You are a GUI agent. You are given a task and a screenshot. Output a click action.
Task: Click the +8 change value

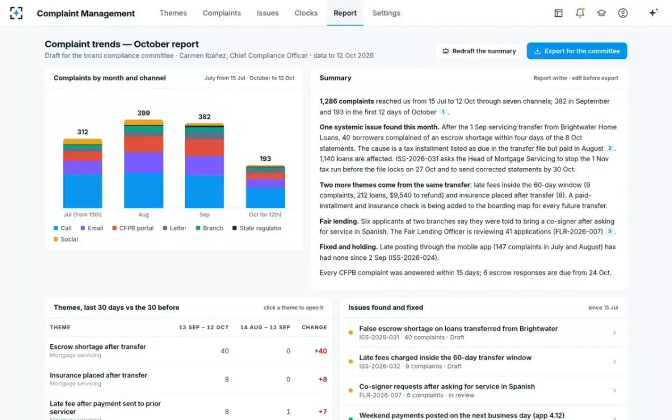coord(323,380)
